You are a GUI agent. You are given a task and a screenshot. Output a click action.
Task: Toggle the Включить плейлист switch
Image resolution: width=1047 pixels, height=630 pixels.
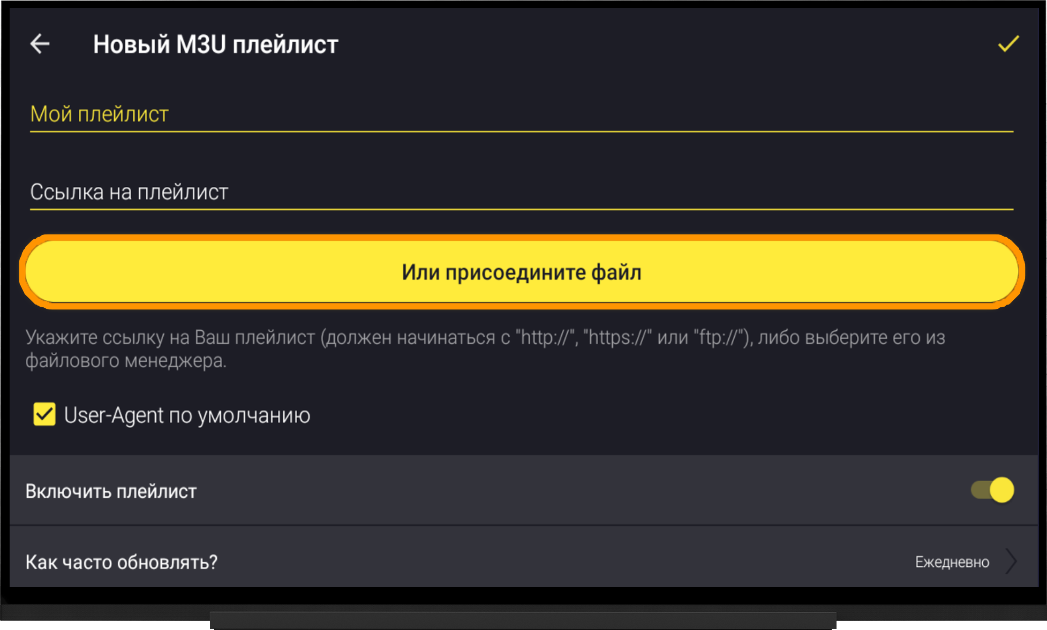click(x=992, y=490)
